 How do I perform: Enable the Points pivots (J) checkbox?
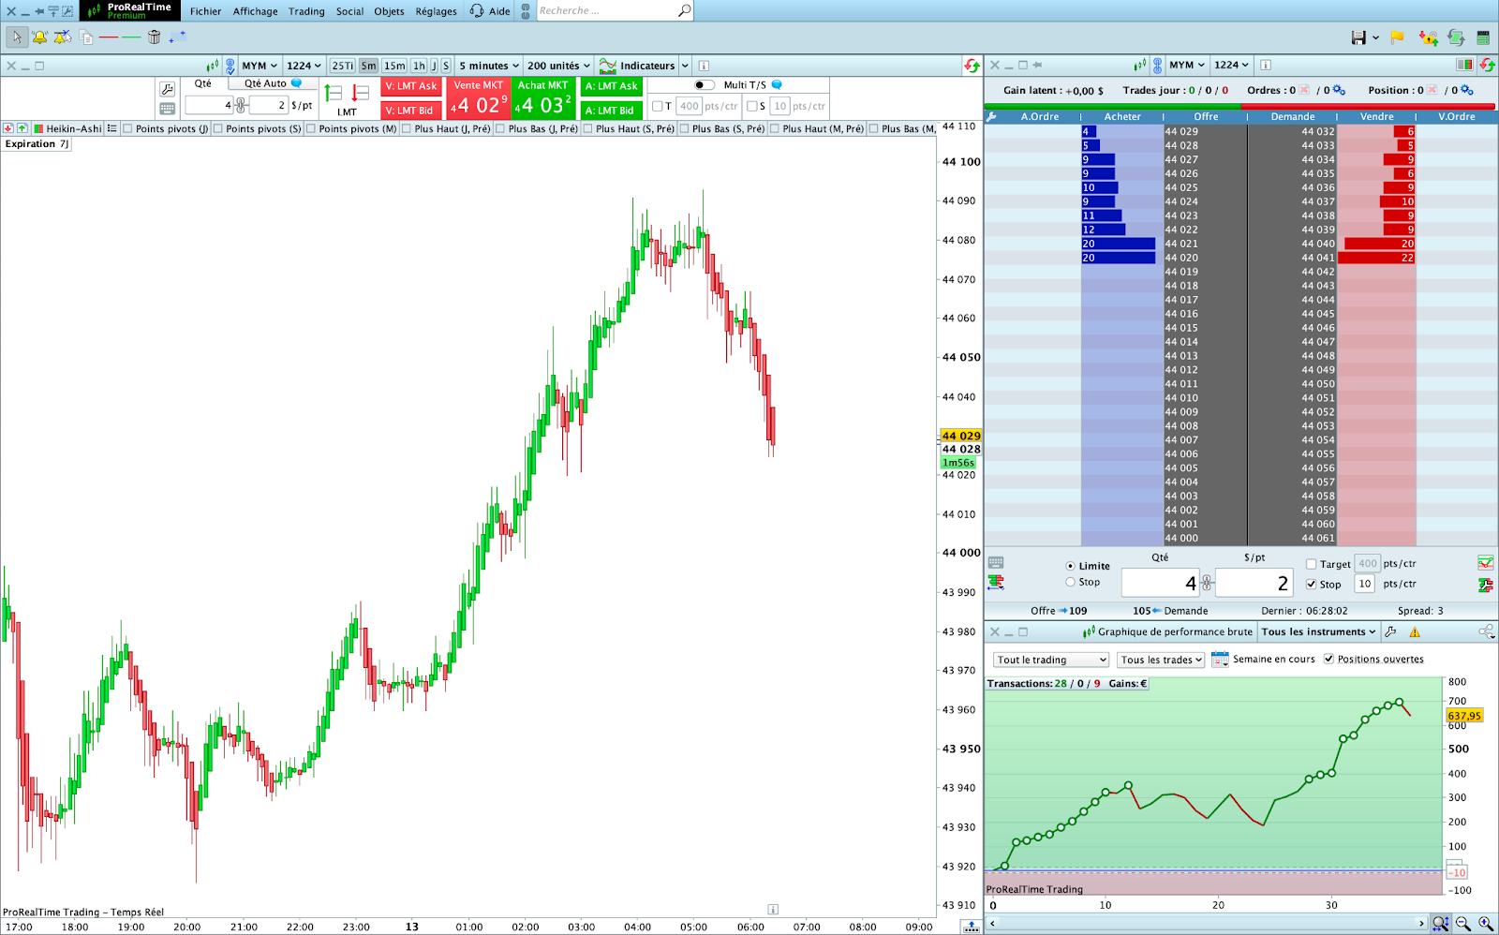coord(127,129)
